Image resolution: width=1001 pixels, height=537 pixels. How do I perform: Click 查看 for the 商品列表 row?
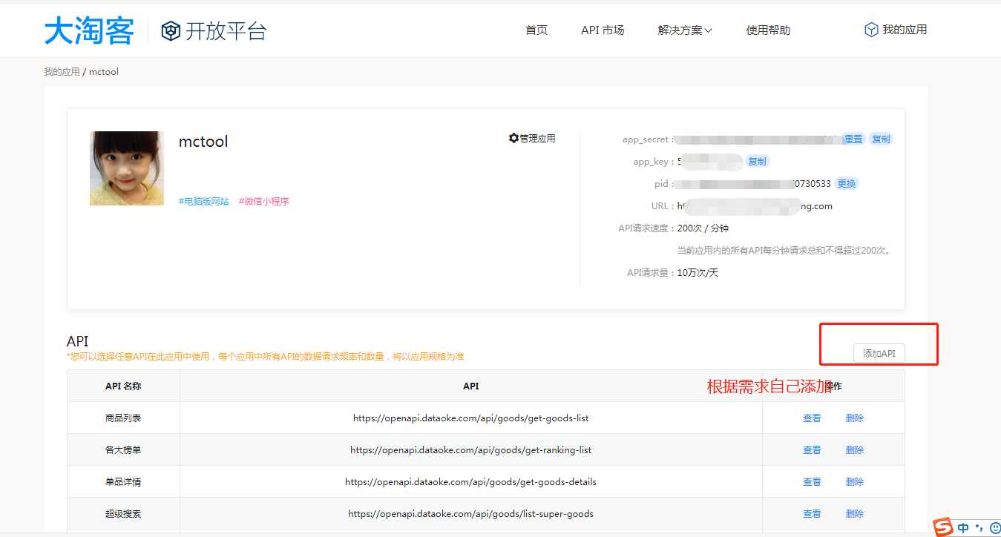click(812, 418)
